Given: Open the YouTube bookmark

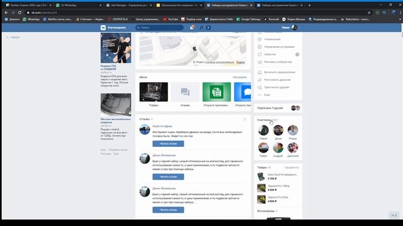Looking at the screenshot, I should [x=171, y=19].
